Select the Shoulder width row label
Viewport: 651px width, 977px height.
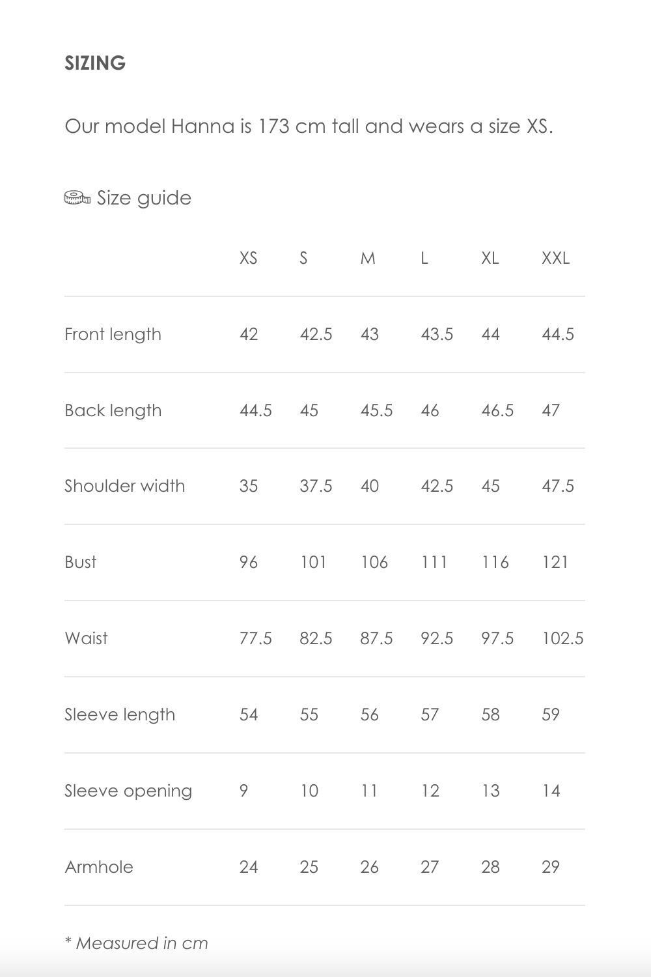[124, 486]
